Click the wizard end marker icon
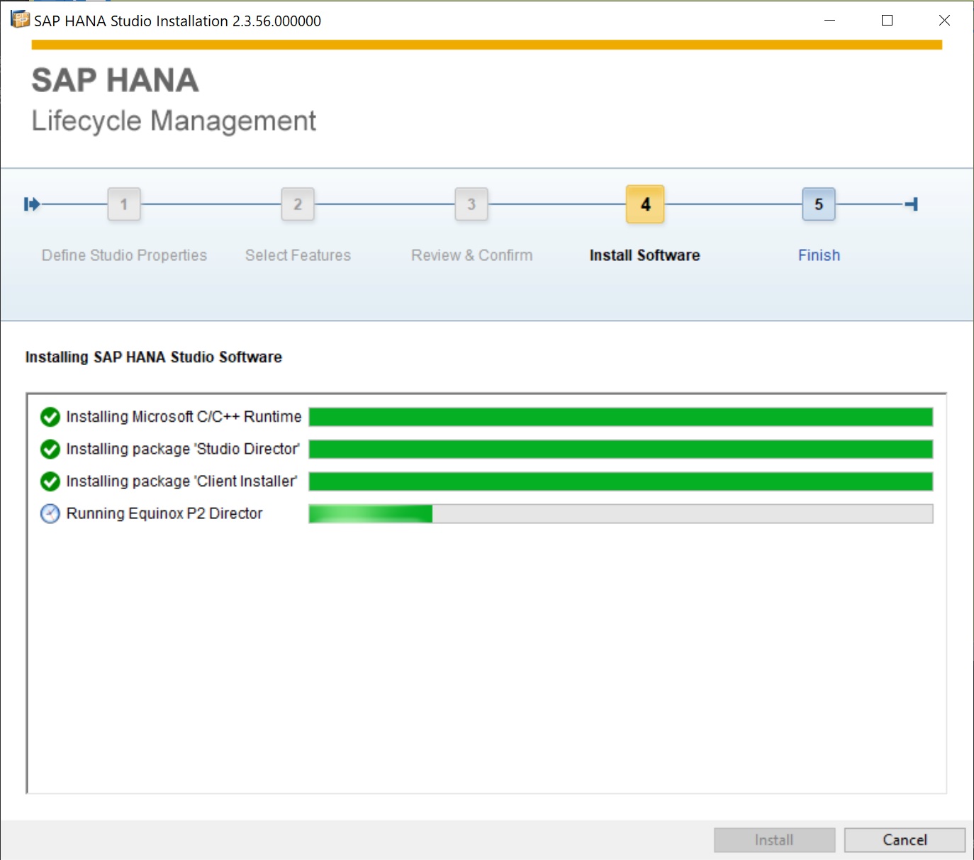Viewport: 974px width, 860px height. 912,204
